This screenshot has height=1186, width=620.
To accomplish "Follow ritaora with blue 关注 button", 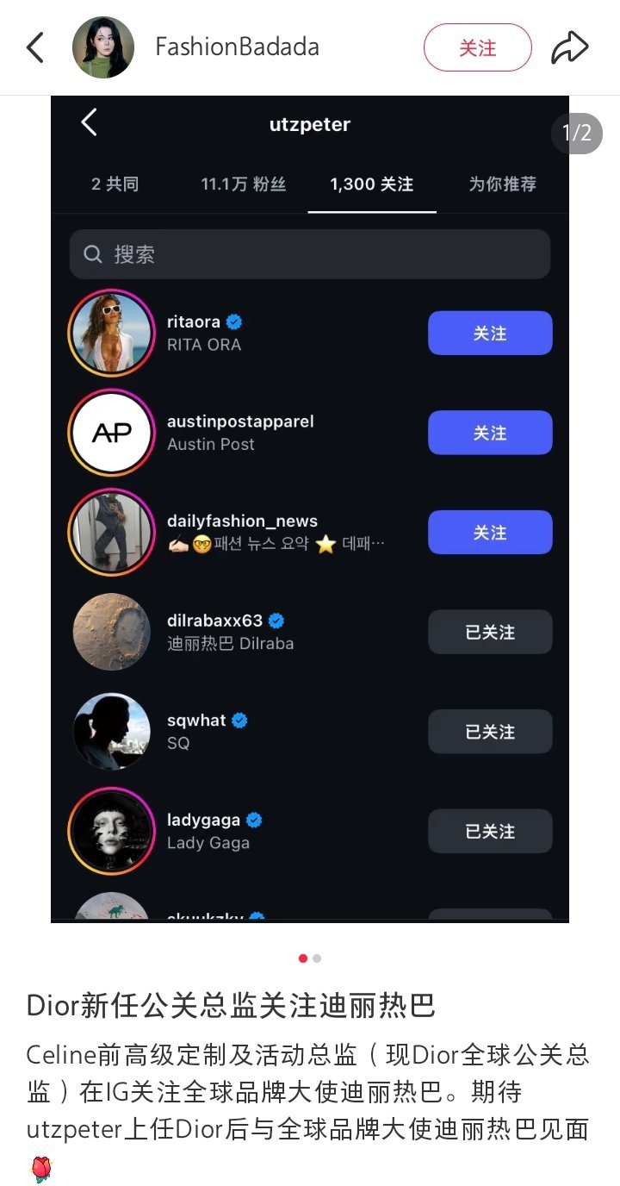I will pos(490,333).
